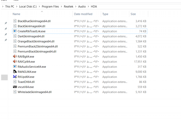This screenshot has height=120, width=181.
Task: Expand the chevron after This PC
Action: [17, 6]
